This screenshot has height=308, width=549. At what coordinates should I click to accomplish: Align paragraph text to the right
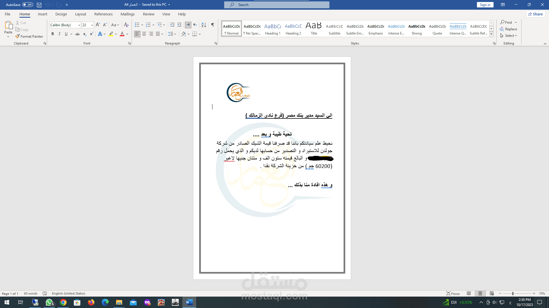point(151,34)
